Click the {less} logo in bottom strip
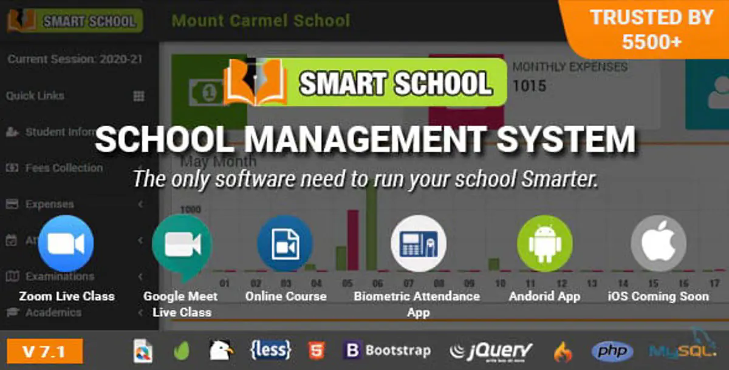The height and width of the screenshot is (370, 729). click(x=270, y=350)
